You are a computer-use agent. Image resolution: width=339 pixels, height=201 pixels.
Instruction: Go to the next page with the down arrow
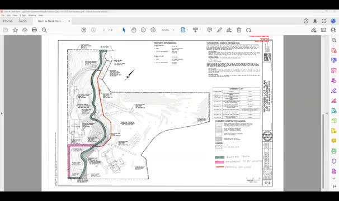93,30
